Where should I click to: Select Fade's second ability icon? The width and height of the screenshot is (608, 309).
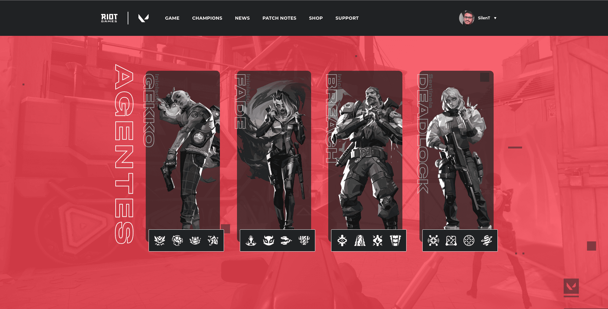click(269, 240)
